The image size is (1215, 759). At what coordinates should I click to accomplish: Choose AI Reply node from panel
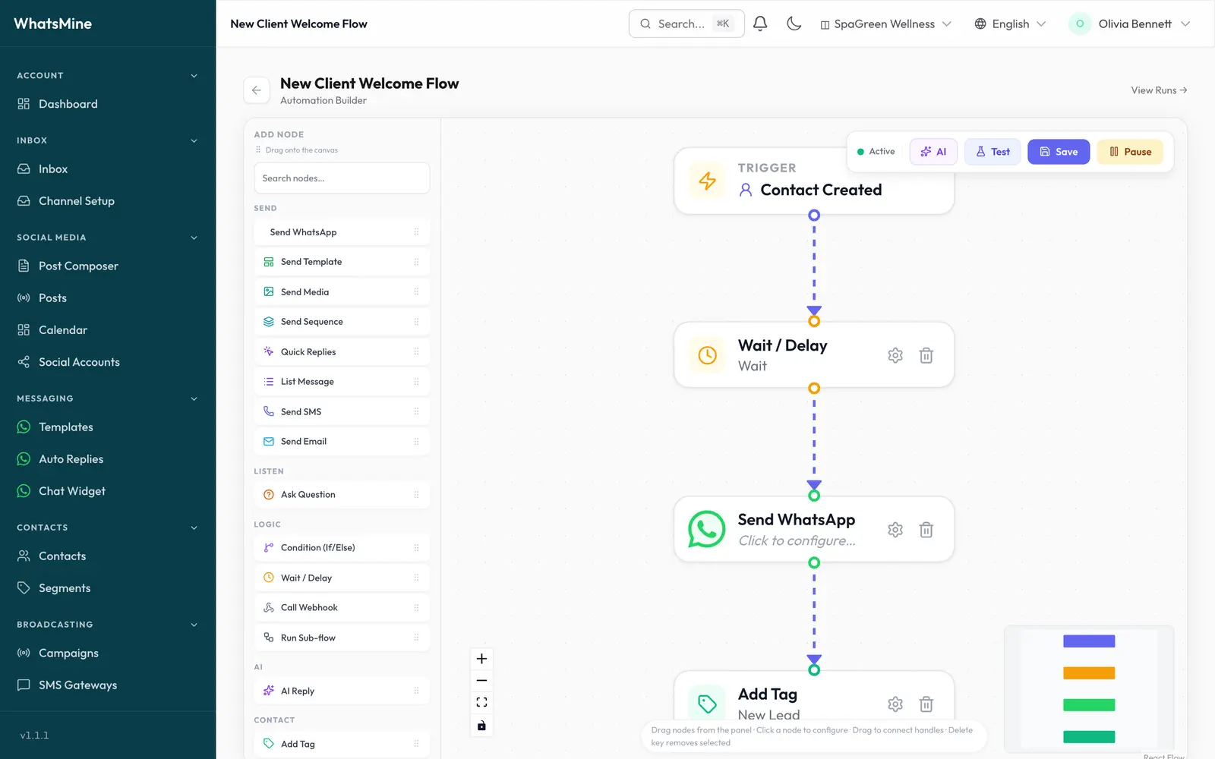point(342,691)
